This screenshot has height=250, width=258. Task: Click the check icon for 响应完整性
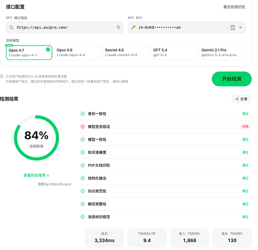coord(83,204)
